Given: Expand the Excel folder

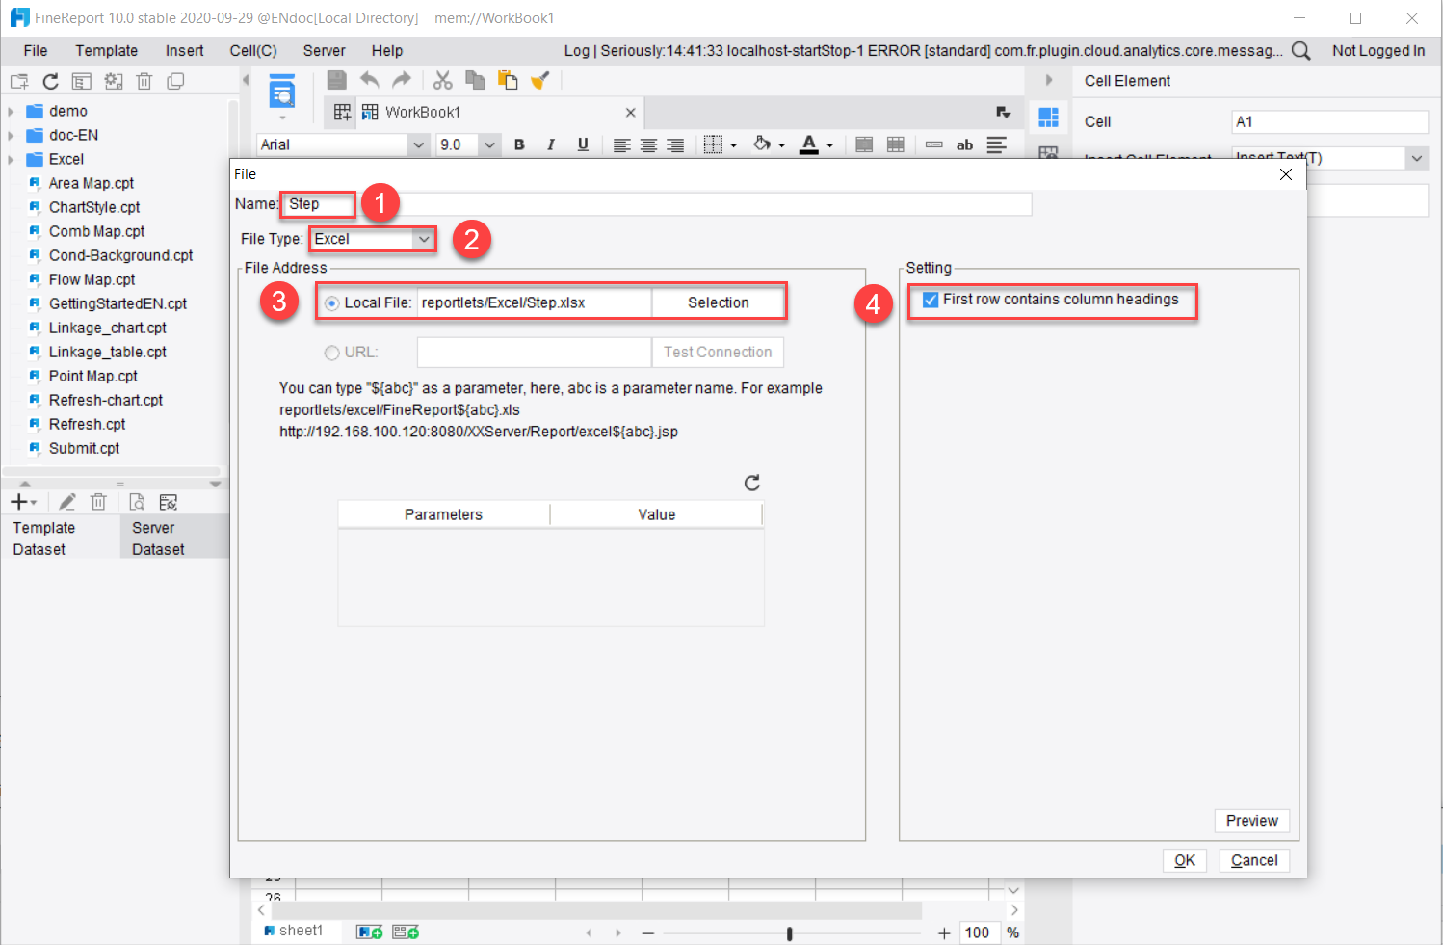Looking at the screenshot, I should pos(11,160).
